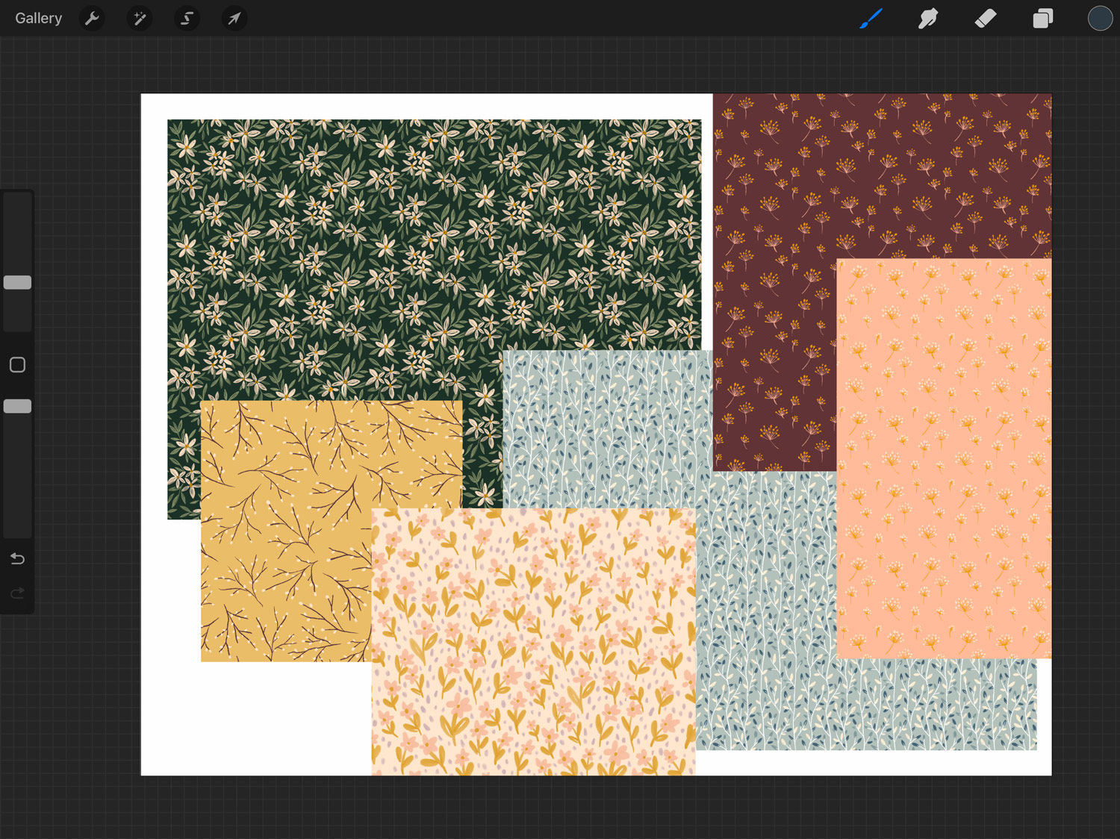Click the cream pink flower pattern swatch
Screen dimensions: 1120x839
533,642
